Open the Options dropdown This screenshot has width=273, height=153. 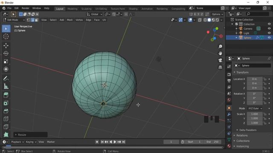point(217,14)
